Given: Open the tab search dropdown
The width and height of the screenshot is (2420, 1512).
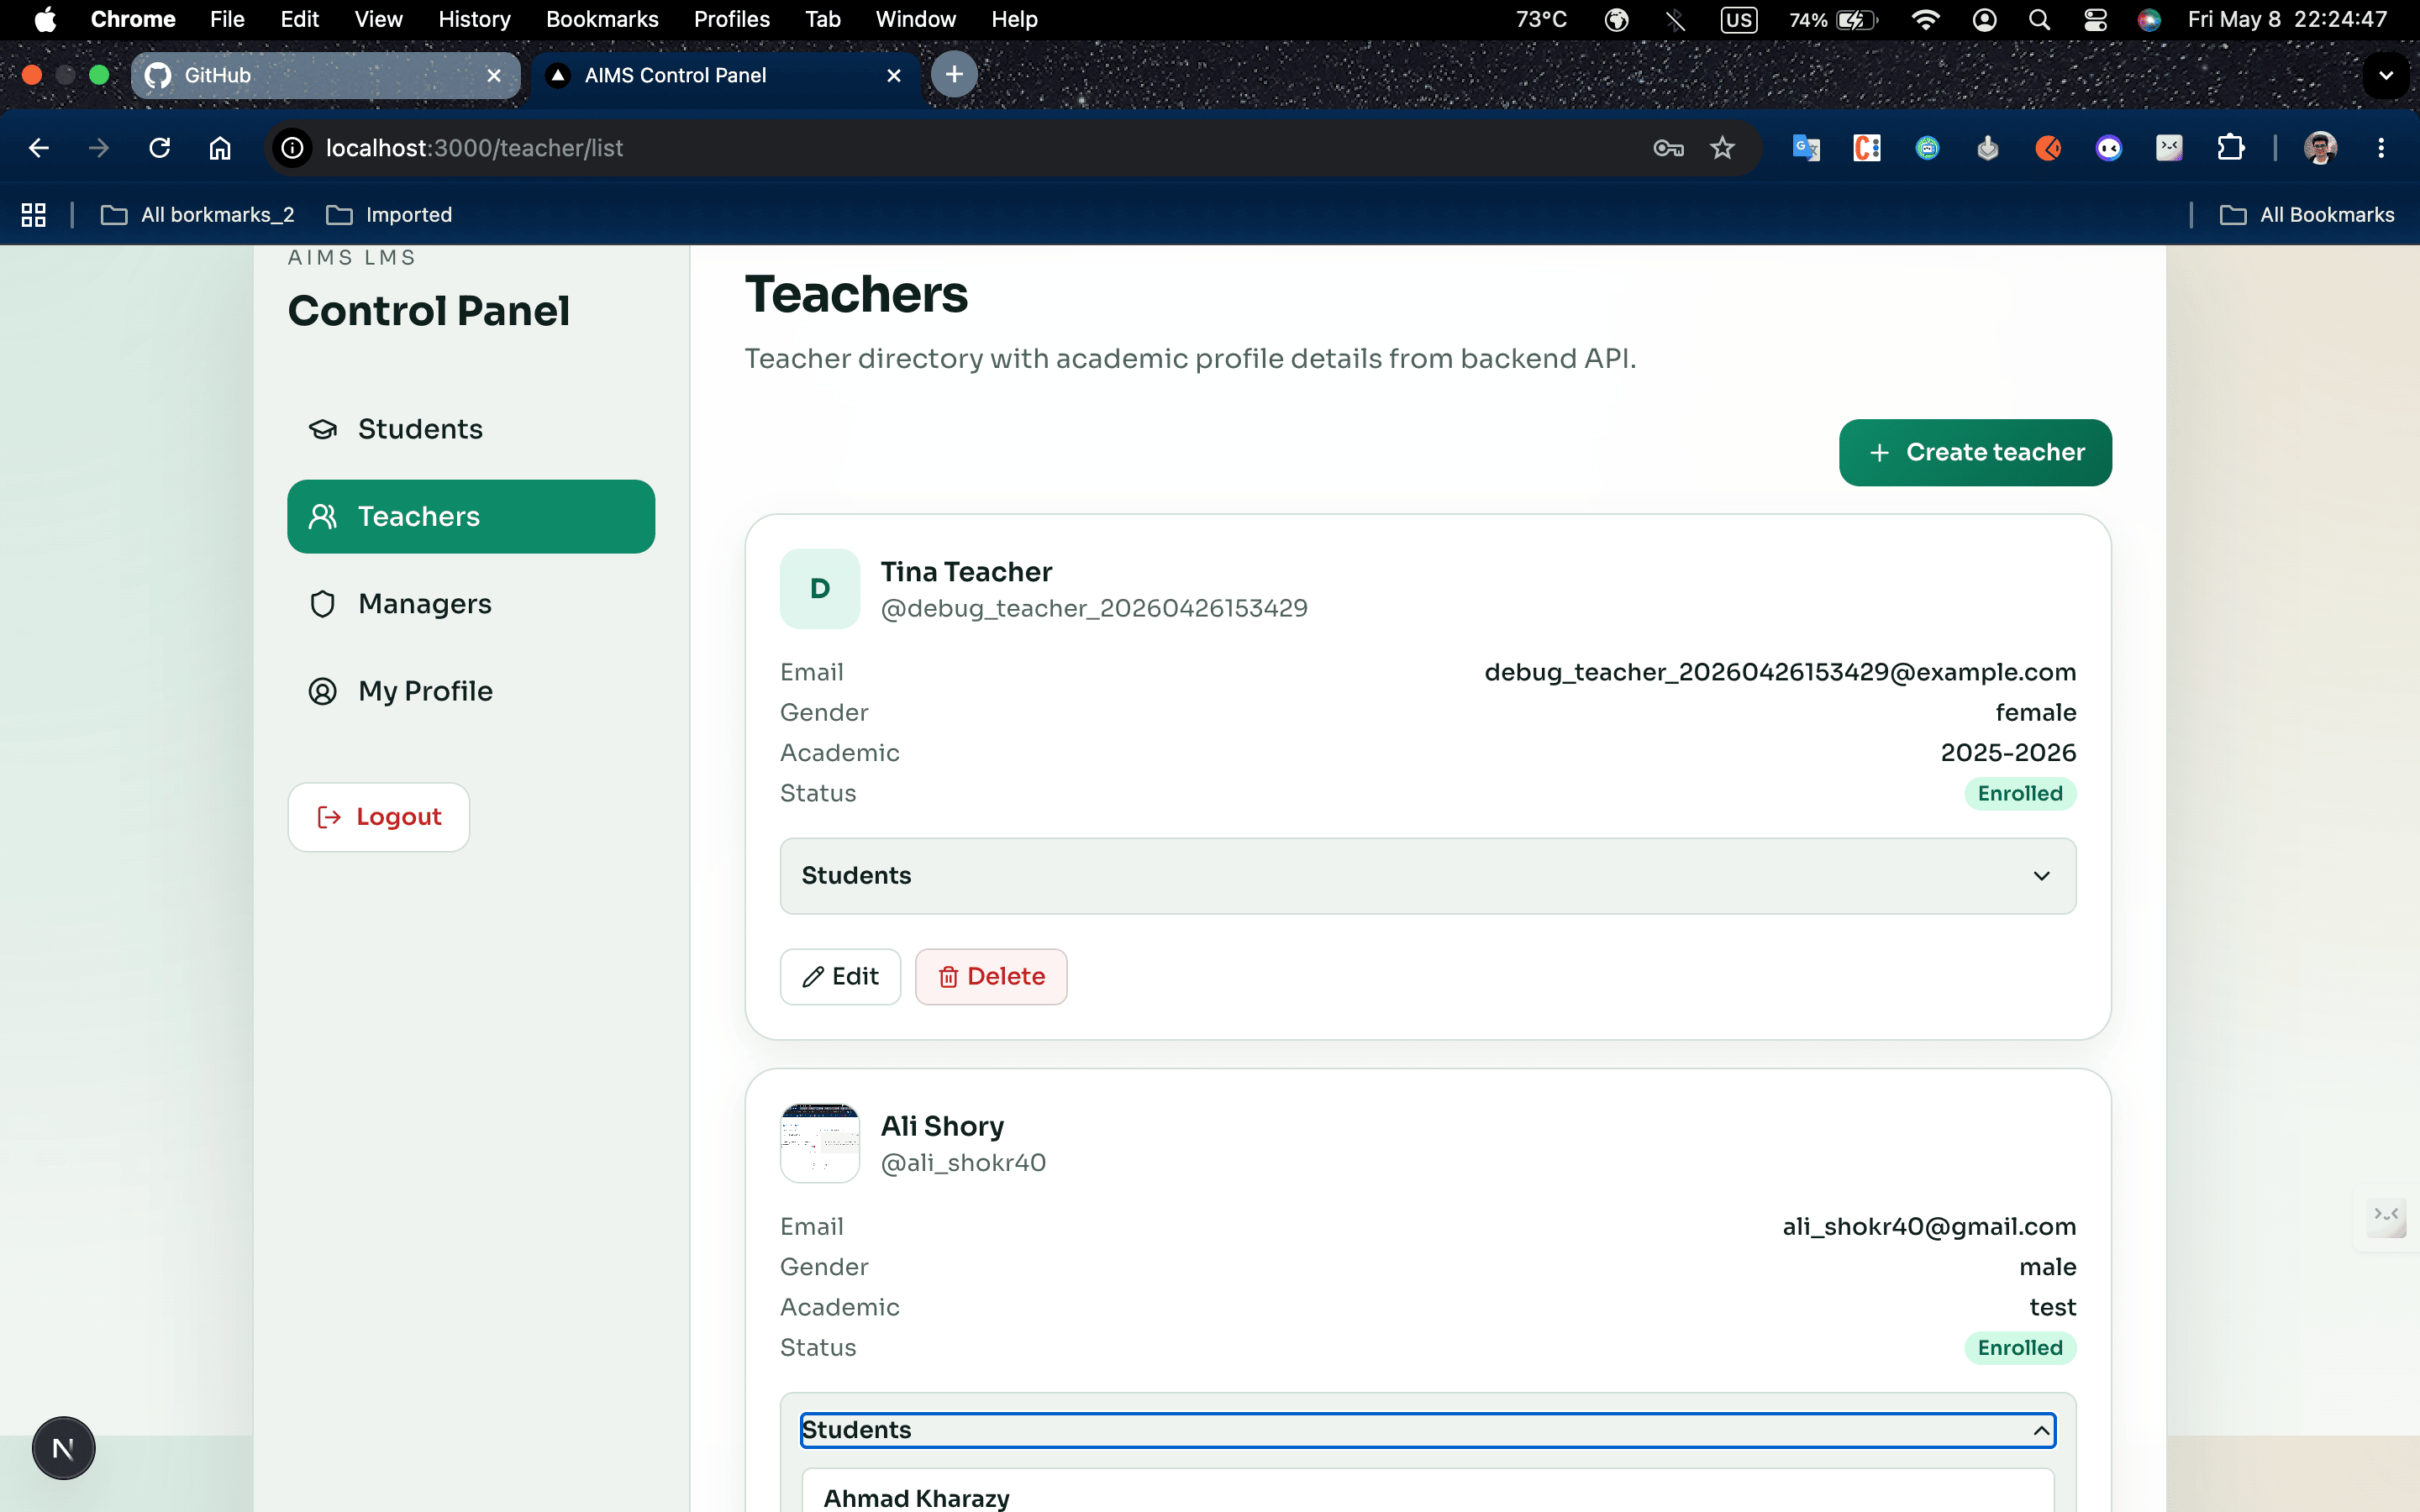Looking at the screenshot, I should click(2386, 75).
